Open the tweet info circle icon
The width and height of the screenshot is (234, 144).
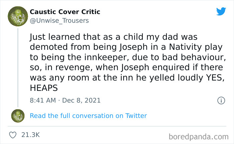tap(221, 100)
